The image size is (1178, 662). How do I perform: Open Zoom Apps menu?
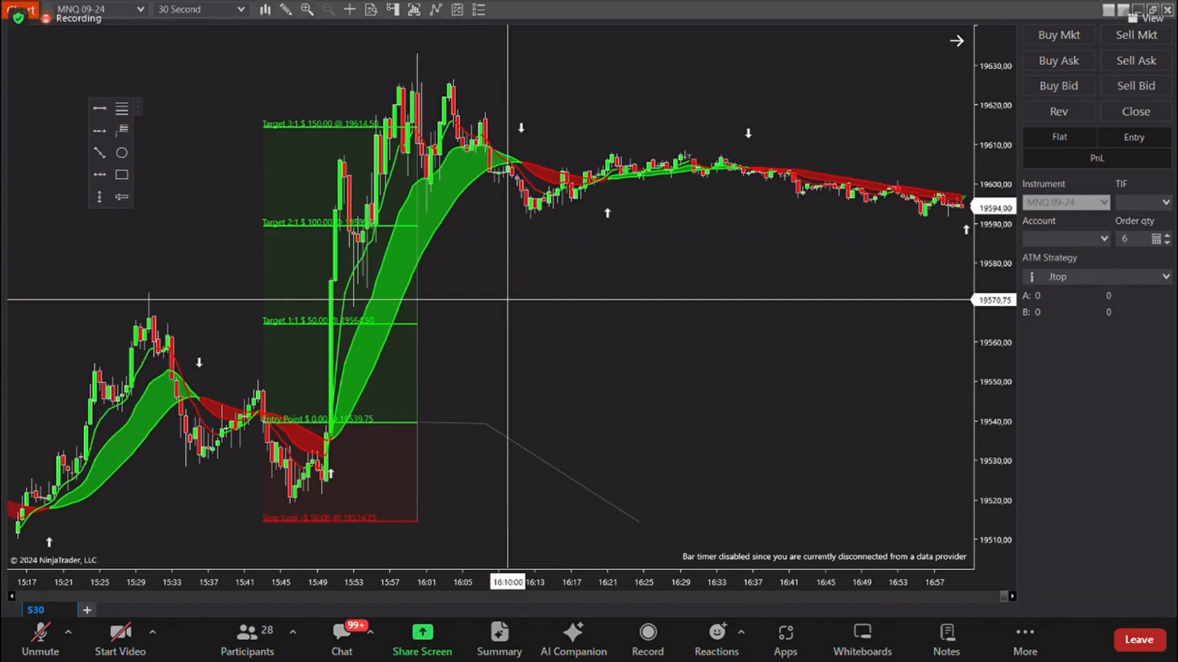[785, 639]
